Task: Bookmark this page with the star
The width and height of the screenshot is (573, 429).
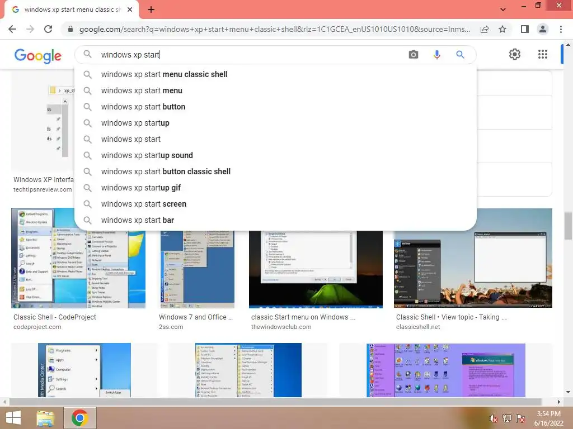Action: 502,29
